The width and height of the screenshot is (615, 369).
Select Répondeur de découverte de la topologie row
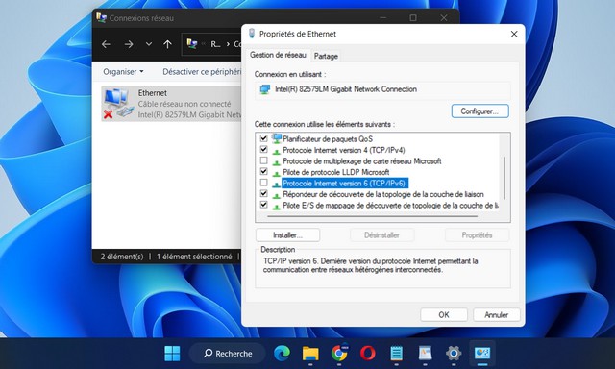pos(383,194)
